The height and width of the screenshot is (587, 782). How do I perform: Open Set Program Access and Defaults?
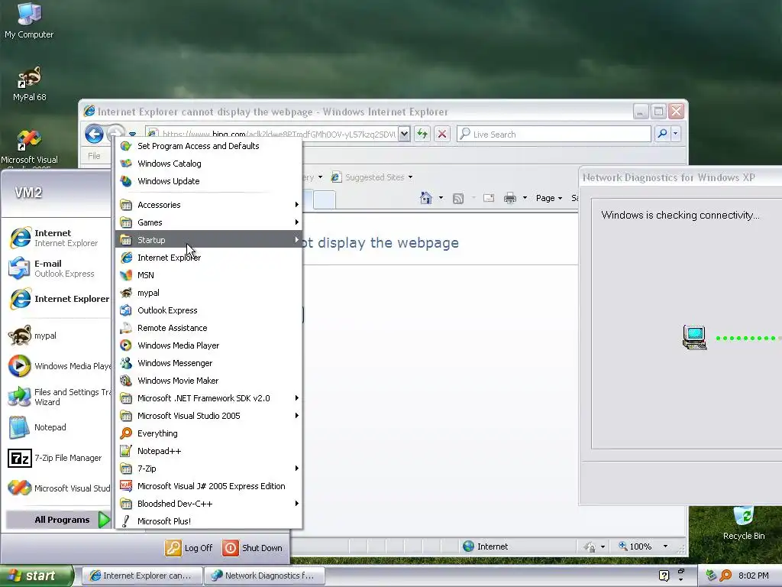point(208,146)
